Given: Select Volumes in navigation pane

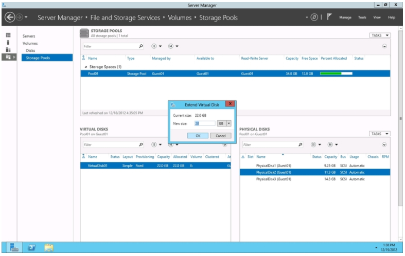Looking at the screenshot, I should 30,43.
